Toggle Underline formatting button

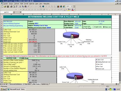(29, 10)
